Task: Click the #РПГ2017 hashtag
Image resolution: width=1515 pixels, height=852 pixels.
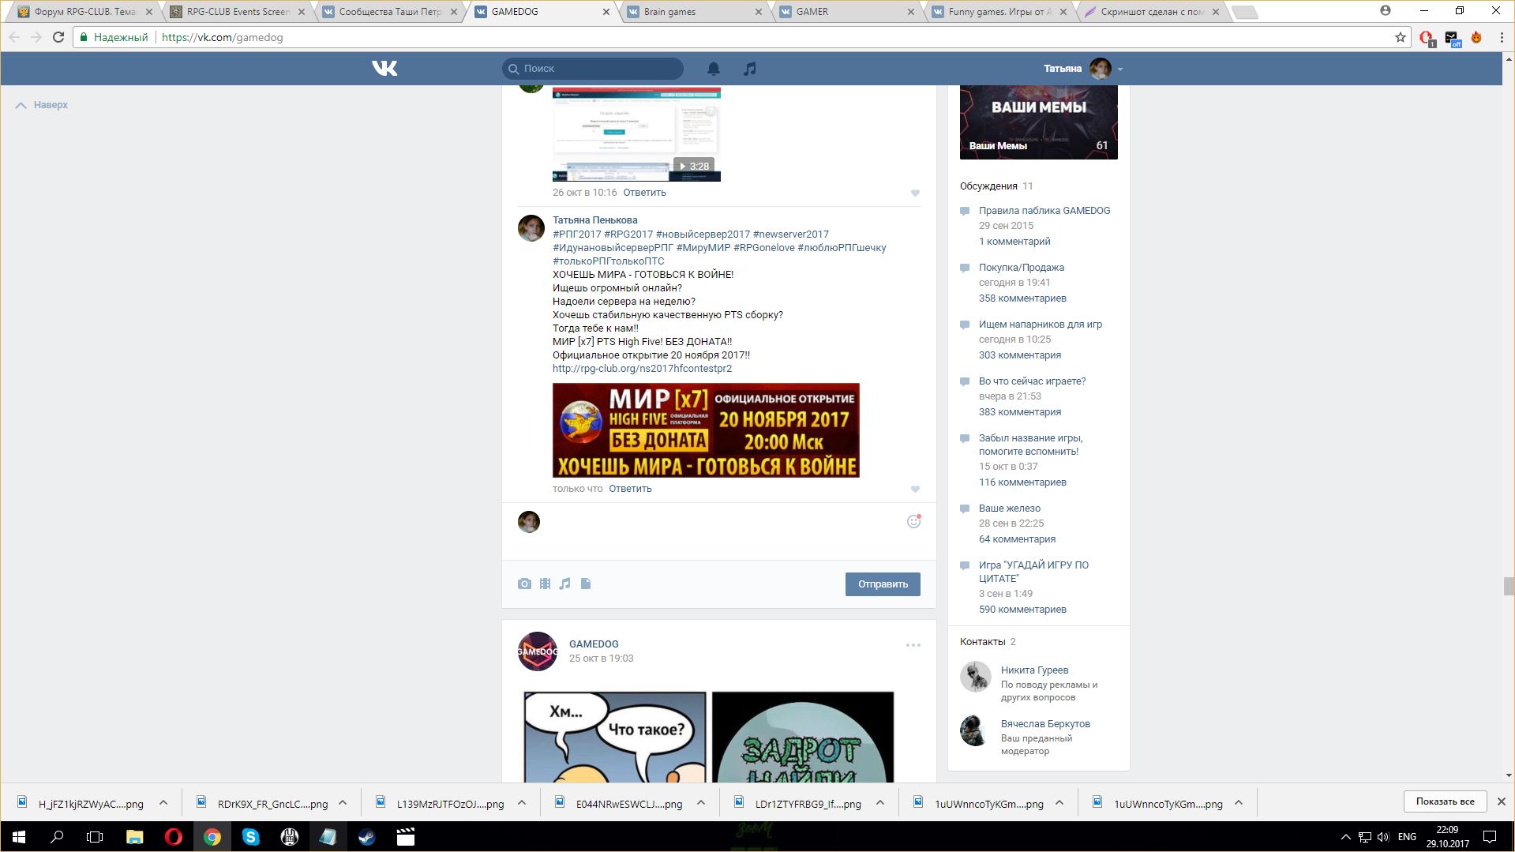Action: 577,235
